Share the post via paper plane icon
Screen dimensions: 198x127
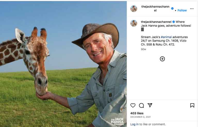150,105
